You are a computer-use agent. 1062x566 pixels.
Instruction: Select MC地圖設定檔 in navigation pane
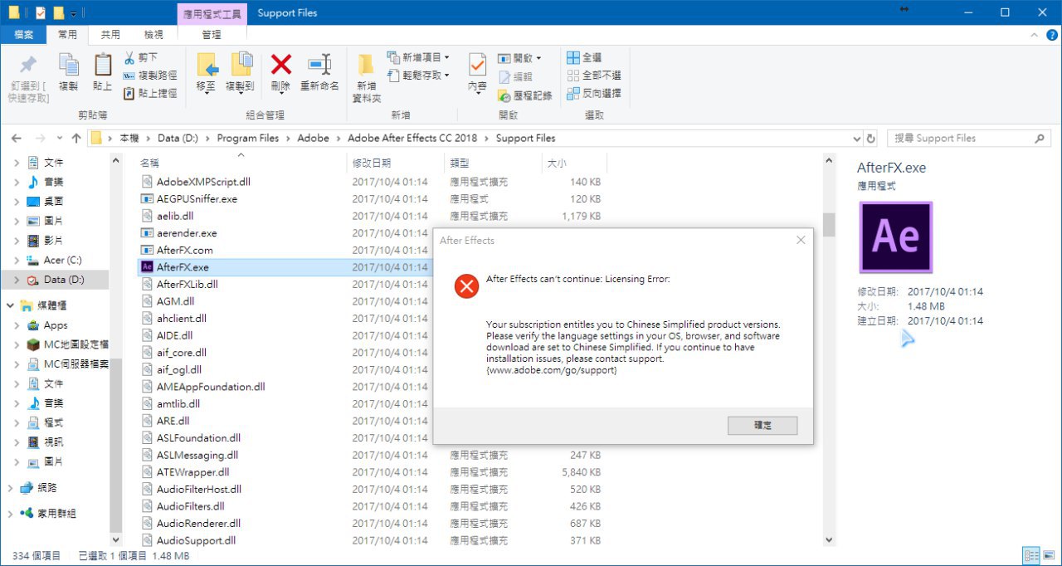76,344
